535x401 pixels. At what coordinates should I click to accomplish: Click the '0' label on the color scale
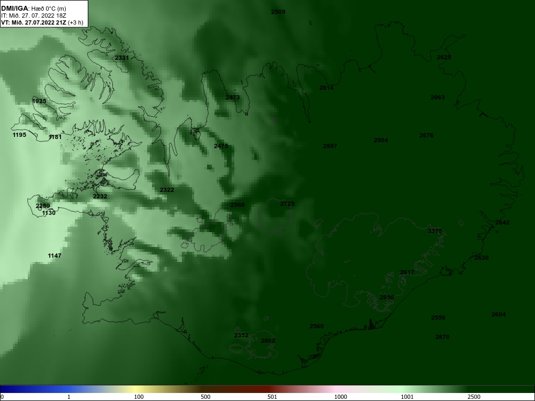[2, 397]
